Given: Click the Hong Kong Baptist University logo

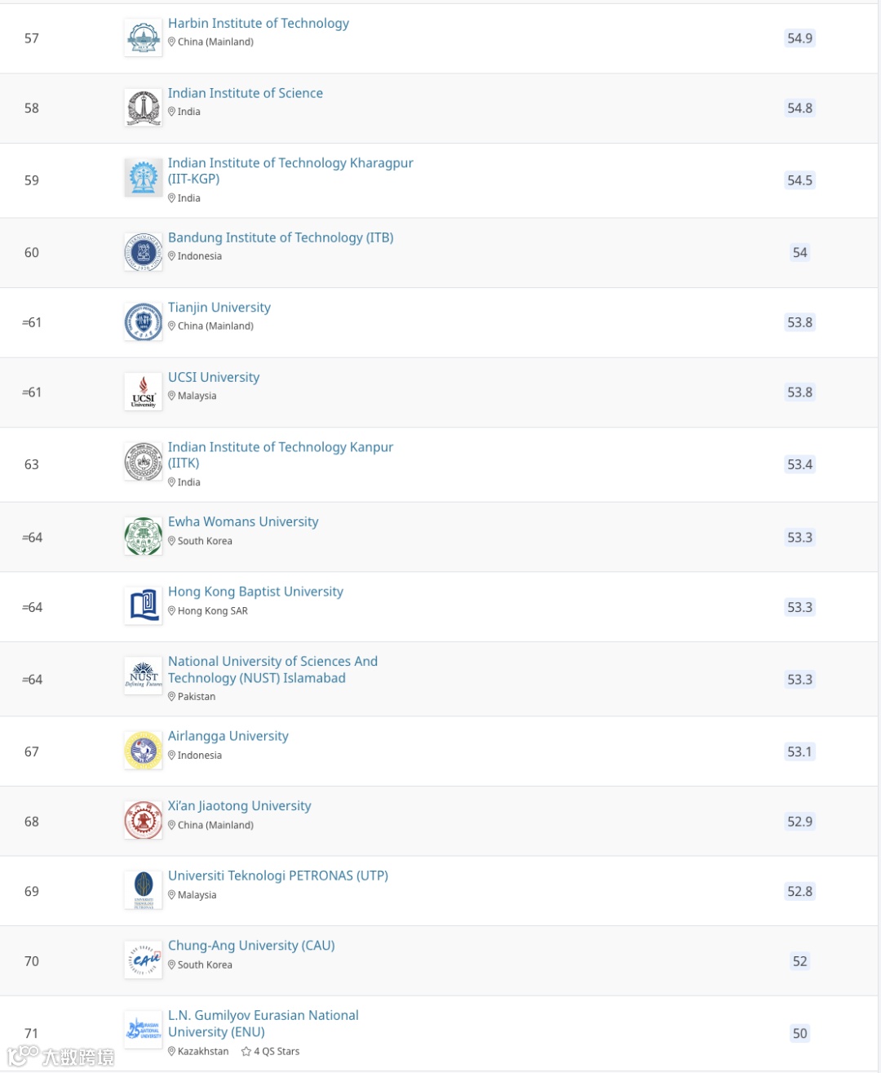Looking at the screenshot, I should [144, 606].
